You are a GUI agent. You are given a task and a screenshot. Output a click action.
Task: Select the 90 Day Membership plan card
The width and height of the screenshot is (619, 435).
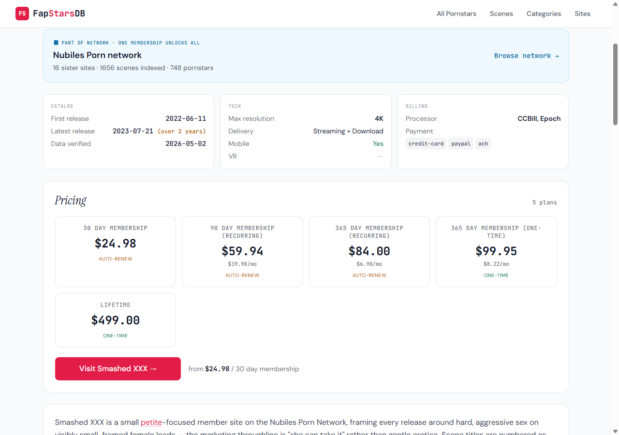(x=242, y=251)
